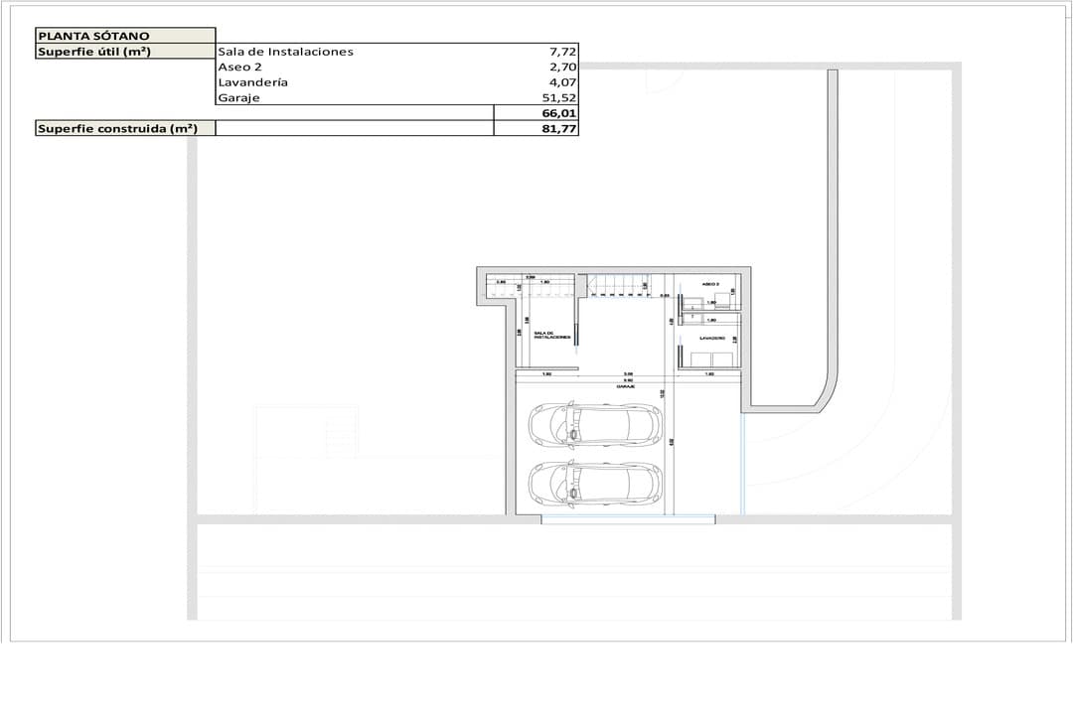Click the Sala de Instalaciones table row label
This screenshot has height=715, width=1073.
(x=285, y=52)
